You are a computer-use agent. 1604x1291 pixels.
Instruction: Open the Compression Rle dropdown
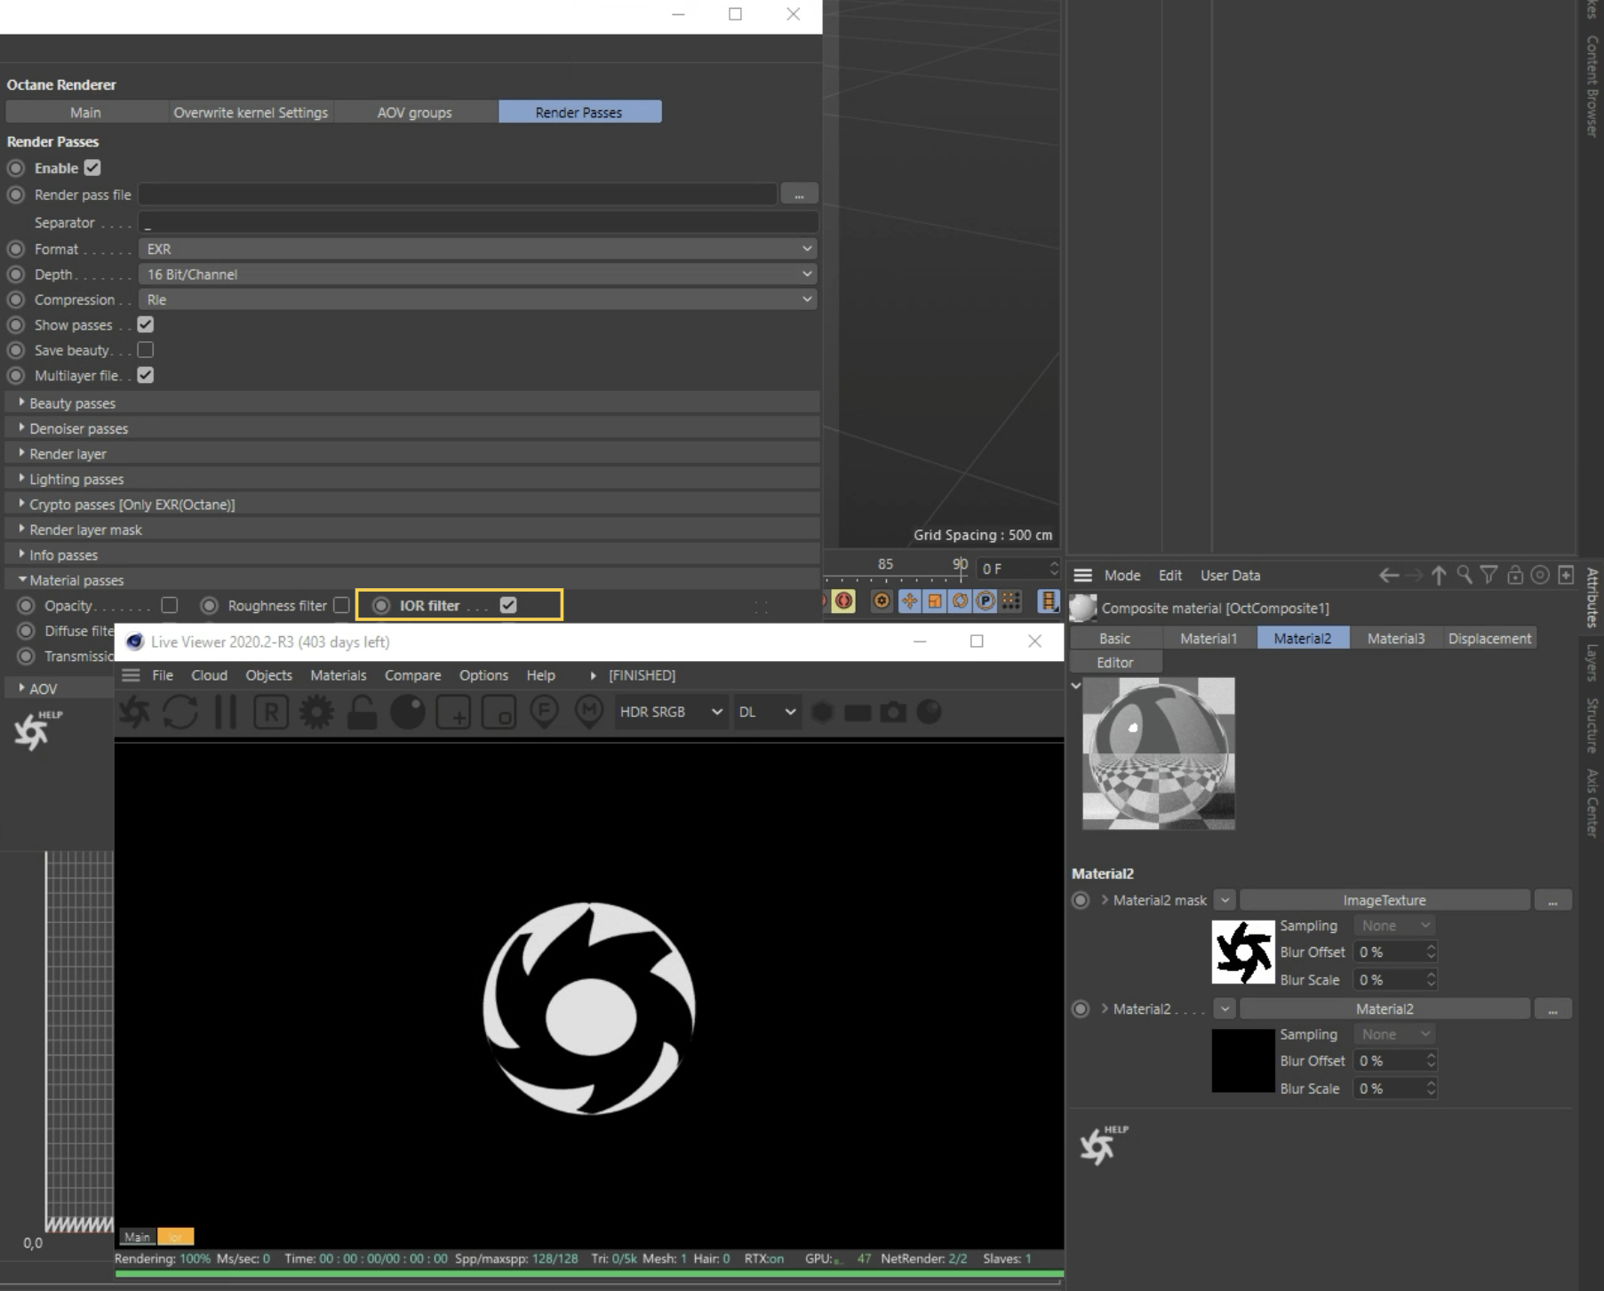point(478,299)
